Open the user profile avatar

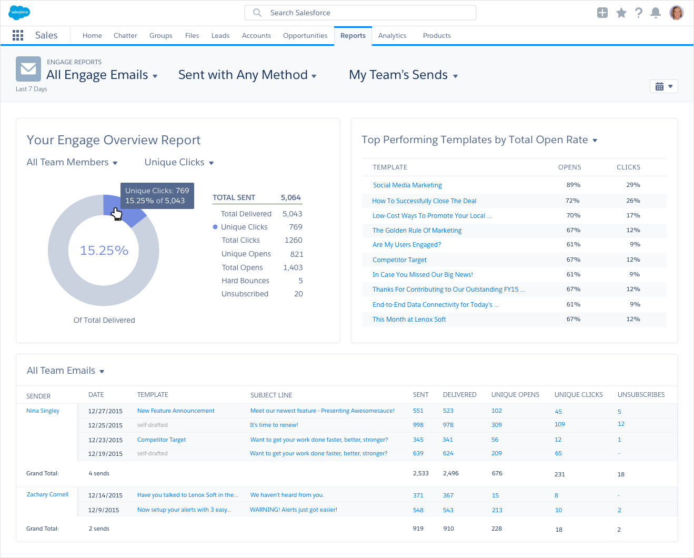pos(677,13)
